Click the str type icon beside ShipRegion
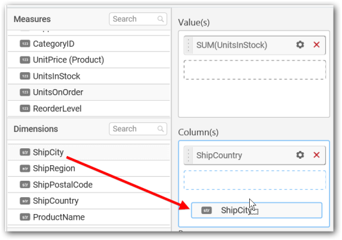 click(x=25, y=168)
